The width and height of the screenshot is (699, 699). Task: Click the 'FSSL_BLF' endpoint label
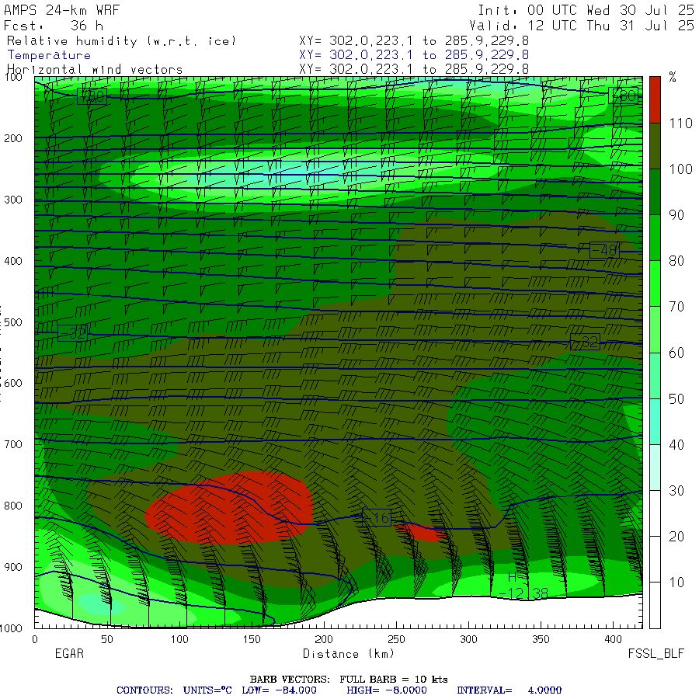pyautogui.click(x=656, y=653)
